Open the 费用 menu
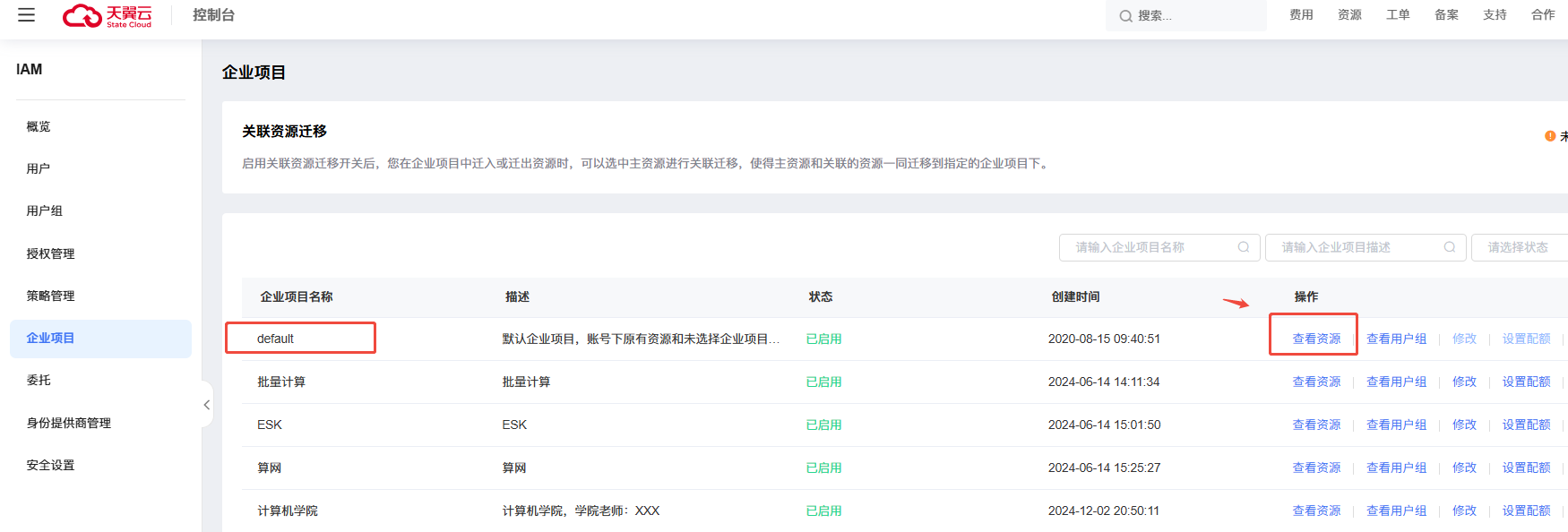 click(1301, 15)
